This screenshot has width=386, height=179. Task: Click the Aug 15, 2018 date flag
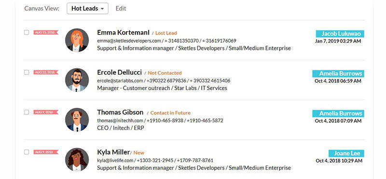[x=46, y=32]
